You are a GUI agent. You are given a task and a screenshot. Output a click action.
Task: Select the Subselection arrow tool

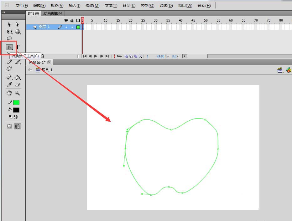[18, 24]
